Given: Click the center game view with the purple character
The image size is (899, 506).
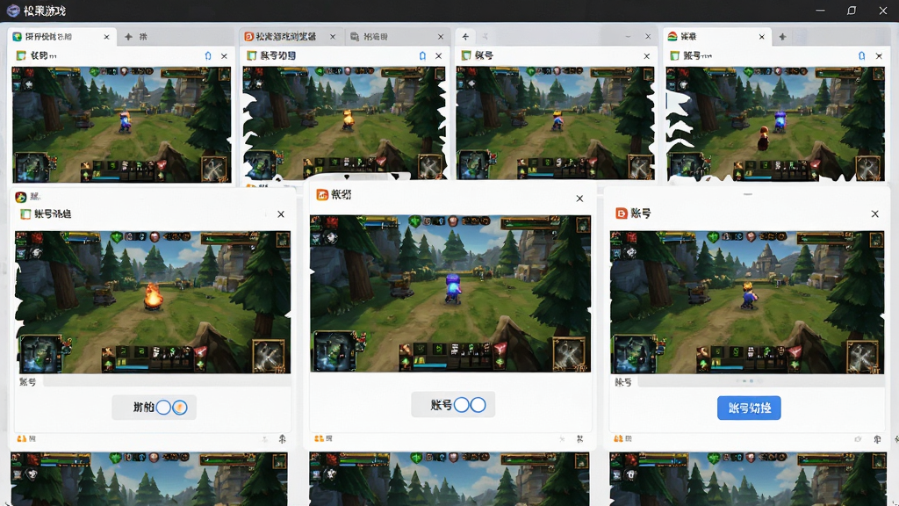Looking at the screenshot, I should 450,293.
